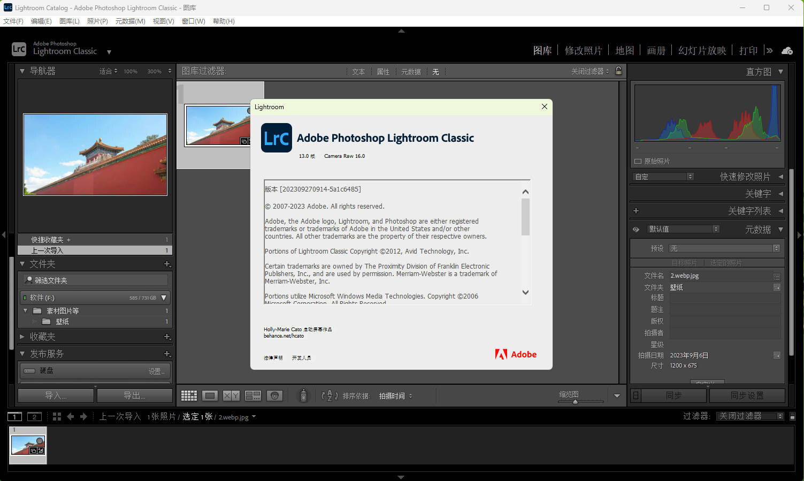804x481 pixels.
Task: Open the 自定 saved preset dropdown
Action: [663, 177]
